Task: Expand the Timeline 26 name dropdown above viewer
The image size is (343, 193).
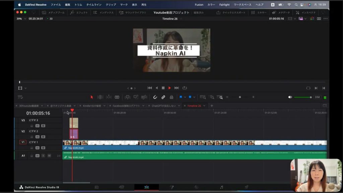Action: [x=181, y=19]
